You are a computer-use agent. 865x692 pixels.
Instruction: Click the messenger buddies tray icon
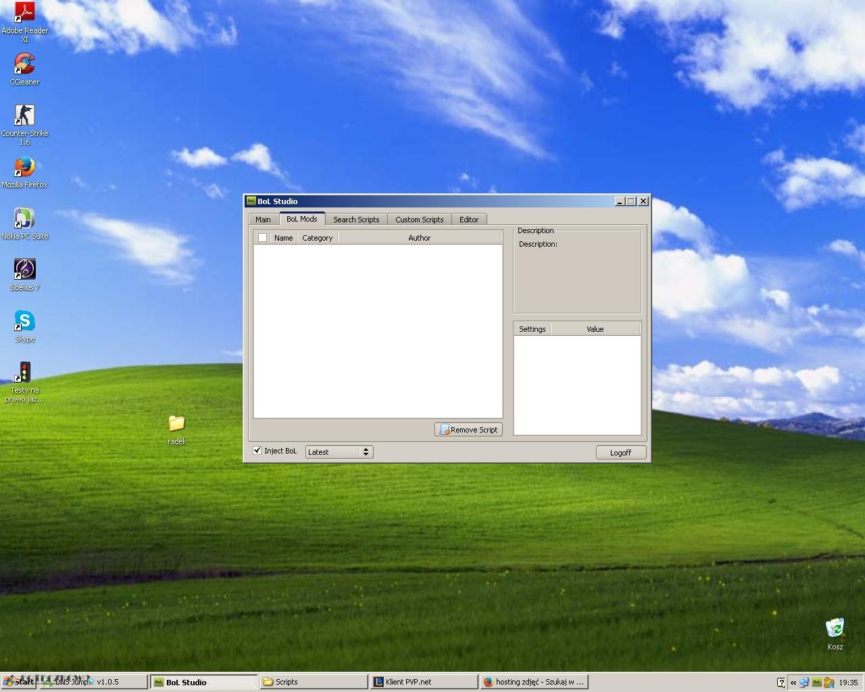[829, 683]
